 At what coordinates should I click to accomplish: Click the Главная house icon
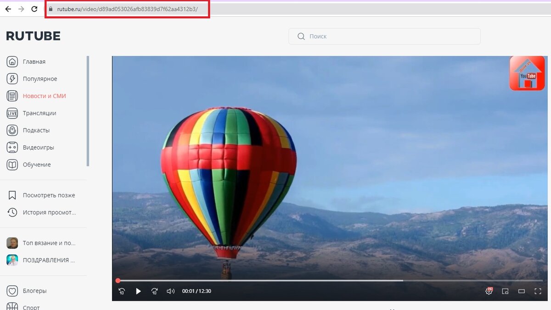[12, 61]
